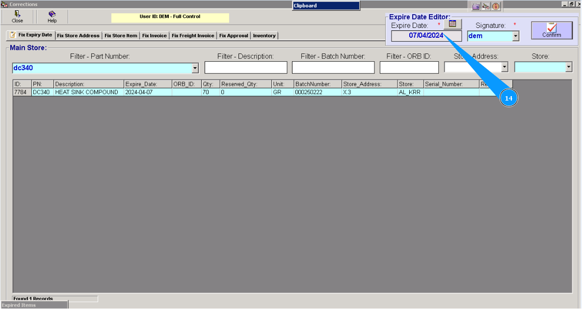The image size is (582, 309).
Task: Click the tool icon beside the info icon
Action: 486,6
